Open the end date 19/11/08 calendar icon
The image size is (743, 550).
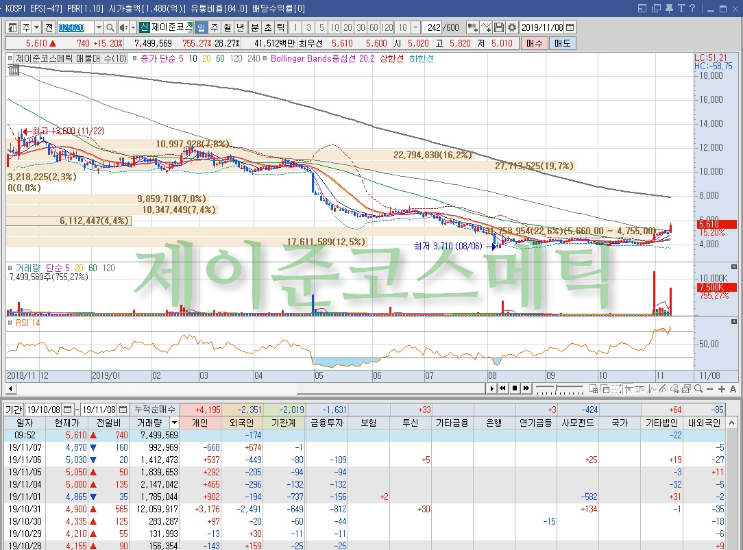coord(123,410)
